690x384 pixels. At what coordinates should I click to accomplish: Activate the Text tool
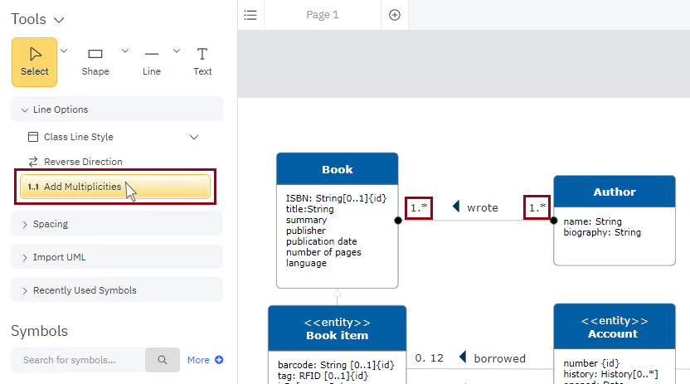[x=202, y=61]
